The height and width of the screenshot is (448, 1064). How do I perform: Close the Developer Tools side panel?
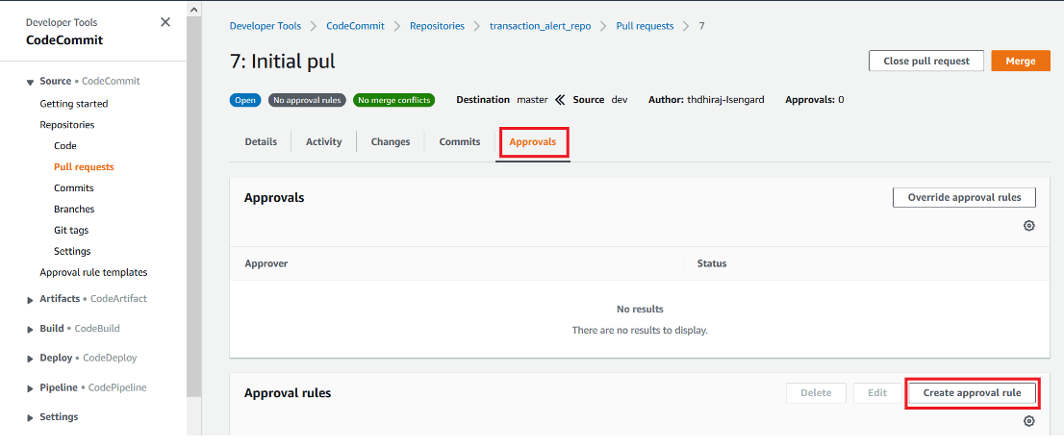click(x=165, y=22)
